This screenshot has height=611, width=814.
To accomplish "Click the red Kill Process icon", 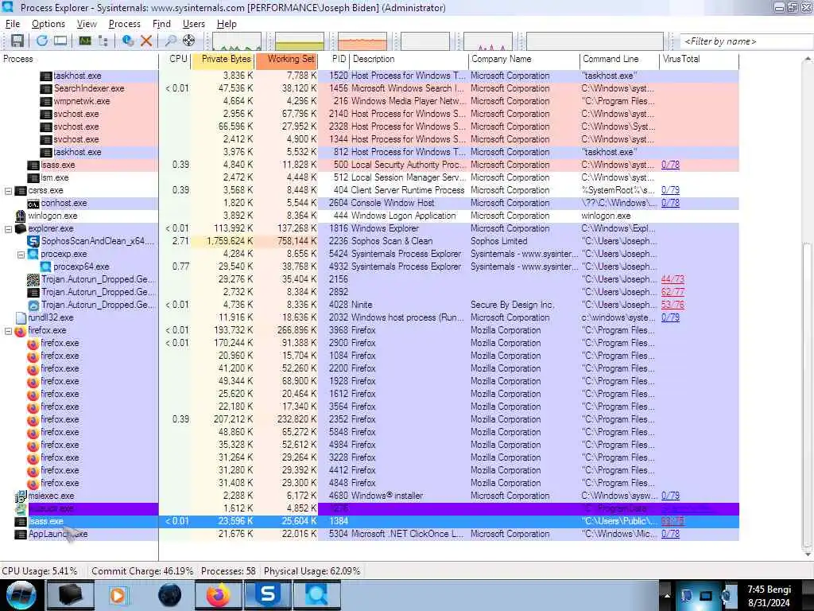I will click(146, 41).
